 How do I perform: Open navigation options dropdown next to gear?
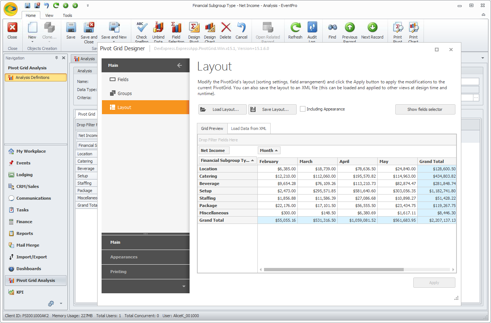click(x=61, y=304)
